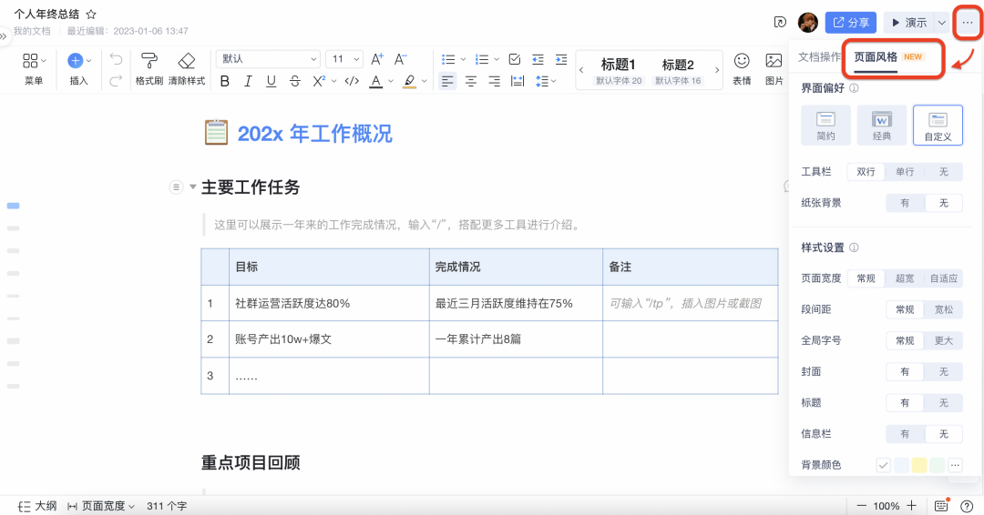Star the document 个人年终总结
The image size is (984, 515).
point(91,15)
